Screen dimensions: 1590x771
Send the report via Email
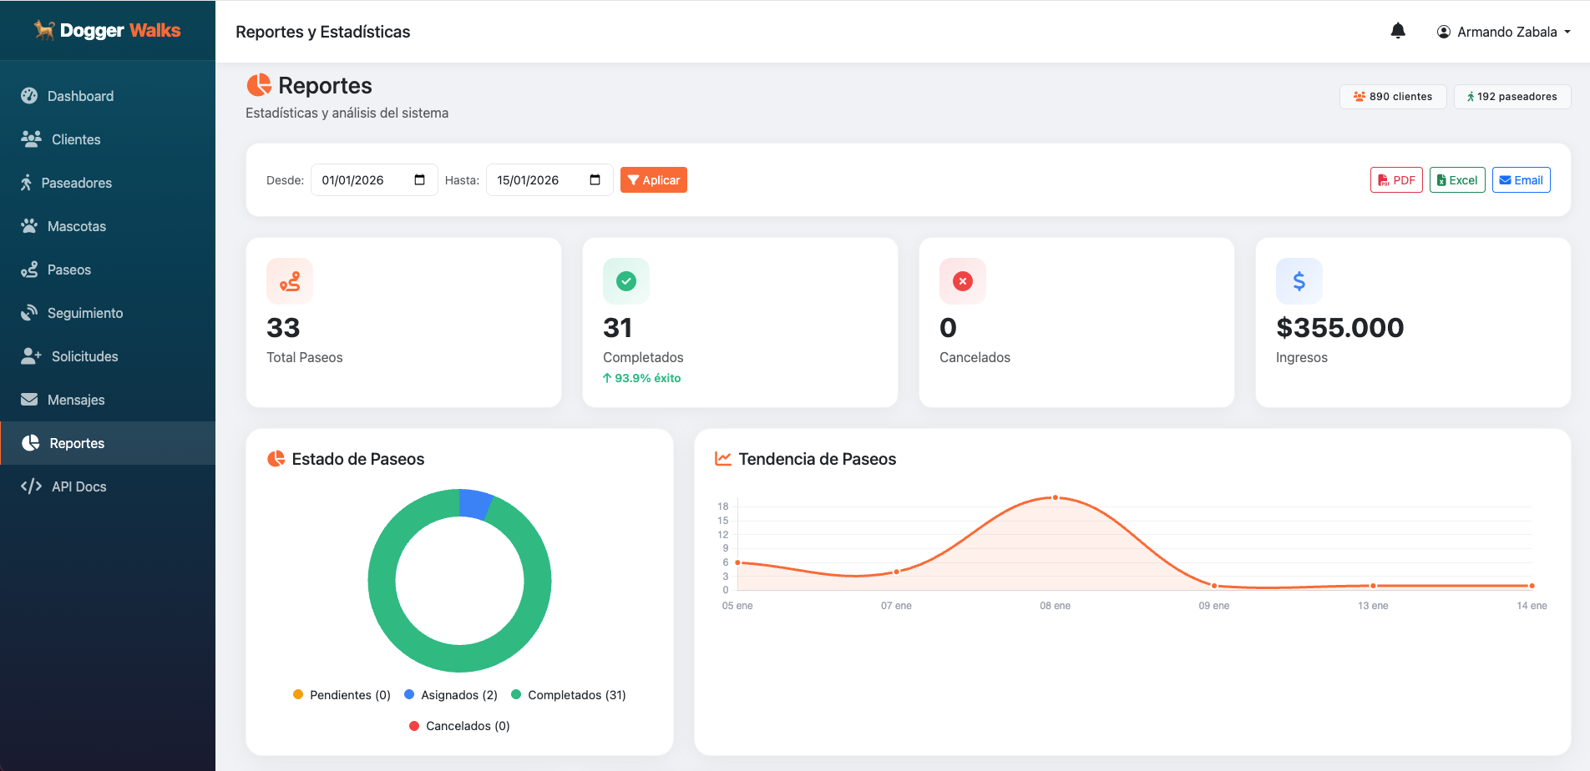pos(1521,179)
